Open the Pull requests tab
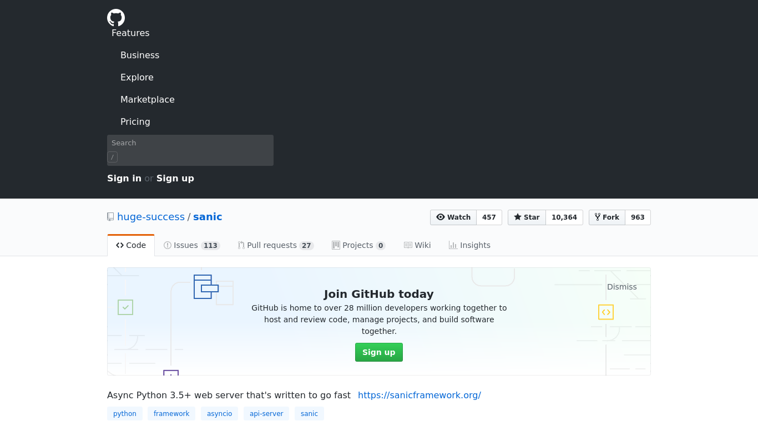The width and height of the screenshot is (758, 426). click(x=271, y=245)
